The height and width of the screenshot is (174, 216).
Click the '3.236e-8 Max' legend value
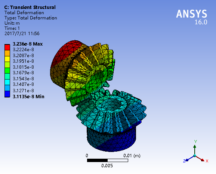click(28, 44)
